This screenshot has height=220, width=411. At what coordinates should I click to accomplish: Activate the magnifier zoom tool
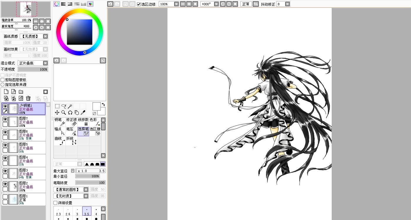[x=63, y=112]
